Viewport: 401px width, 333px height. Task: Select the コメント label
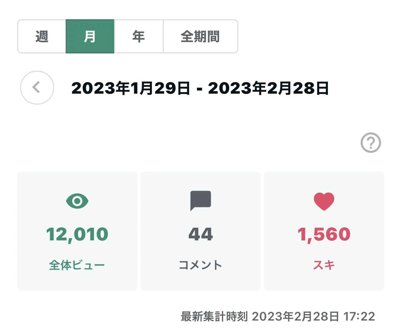200,265
